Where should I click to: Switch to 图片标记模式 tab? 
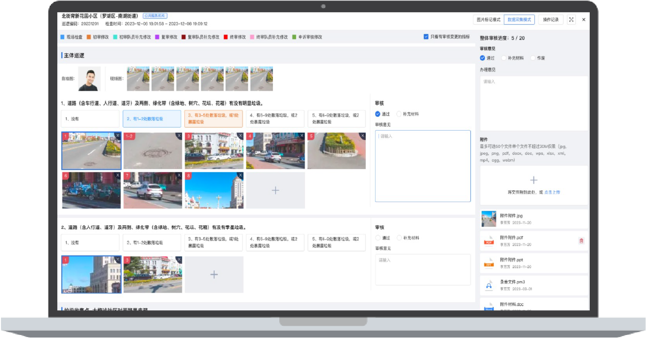point(488,20)
